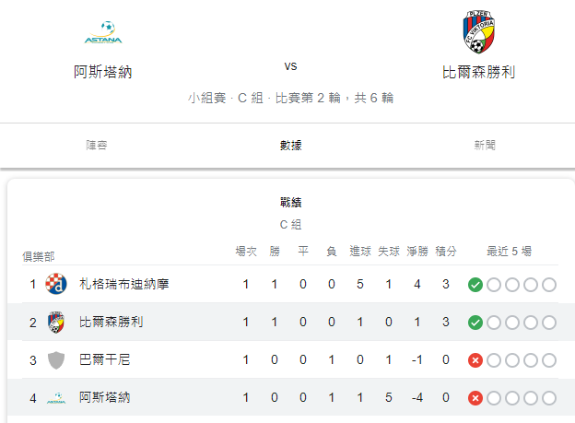This screenshot has height=423, width=575.
Task: Select 比爾森勝利 team name in header
Action: [478, 72]
